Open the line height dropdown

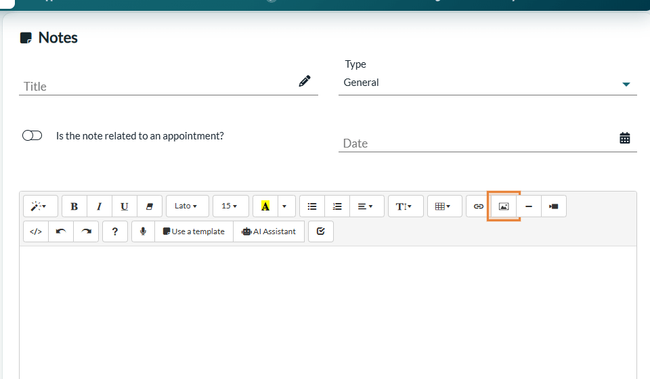406,206
